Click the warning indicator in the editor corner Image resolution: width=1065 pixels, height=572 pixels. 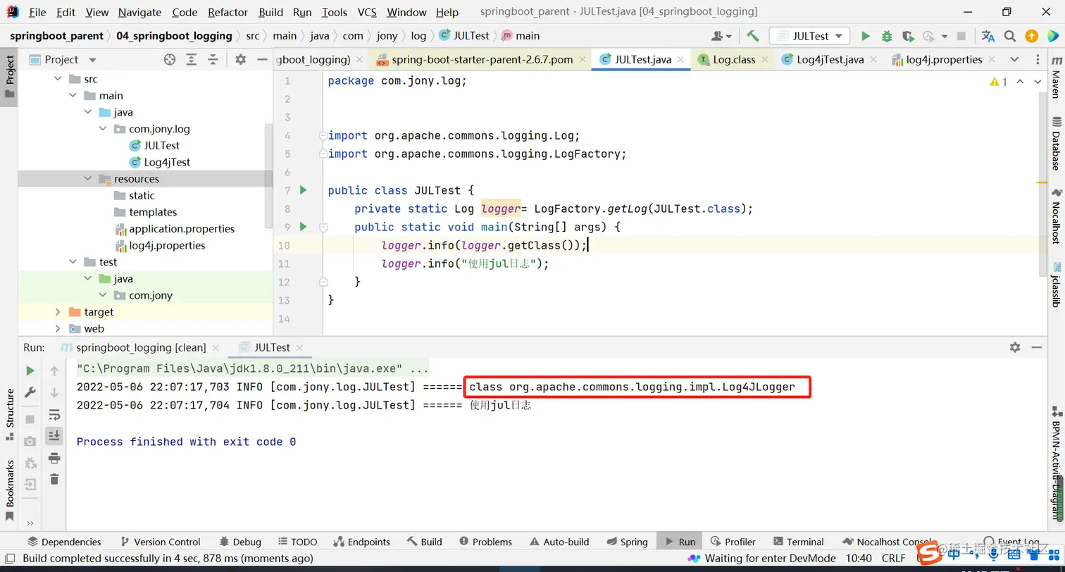coord(998,82)
